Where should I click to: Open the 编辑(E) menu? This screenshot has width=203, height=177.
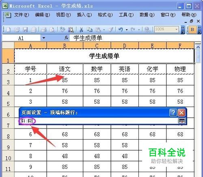43,15
